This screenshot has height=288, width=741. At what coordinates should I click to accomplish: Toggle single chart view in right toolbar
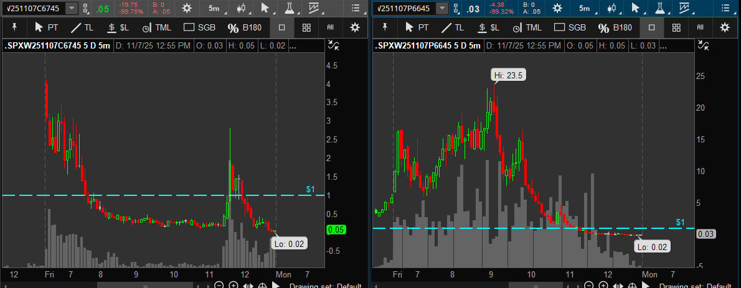click(x=652, y=27)
